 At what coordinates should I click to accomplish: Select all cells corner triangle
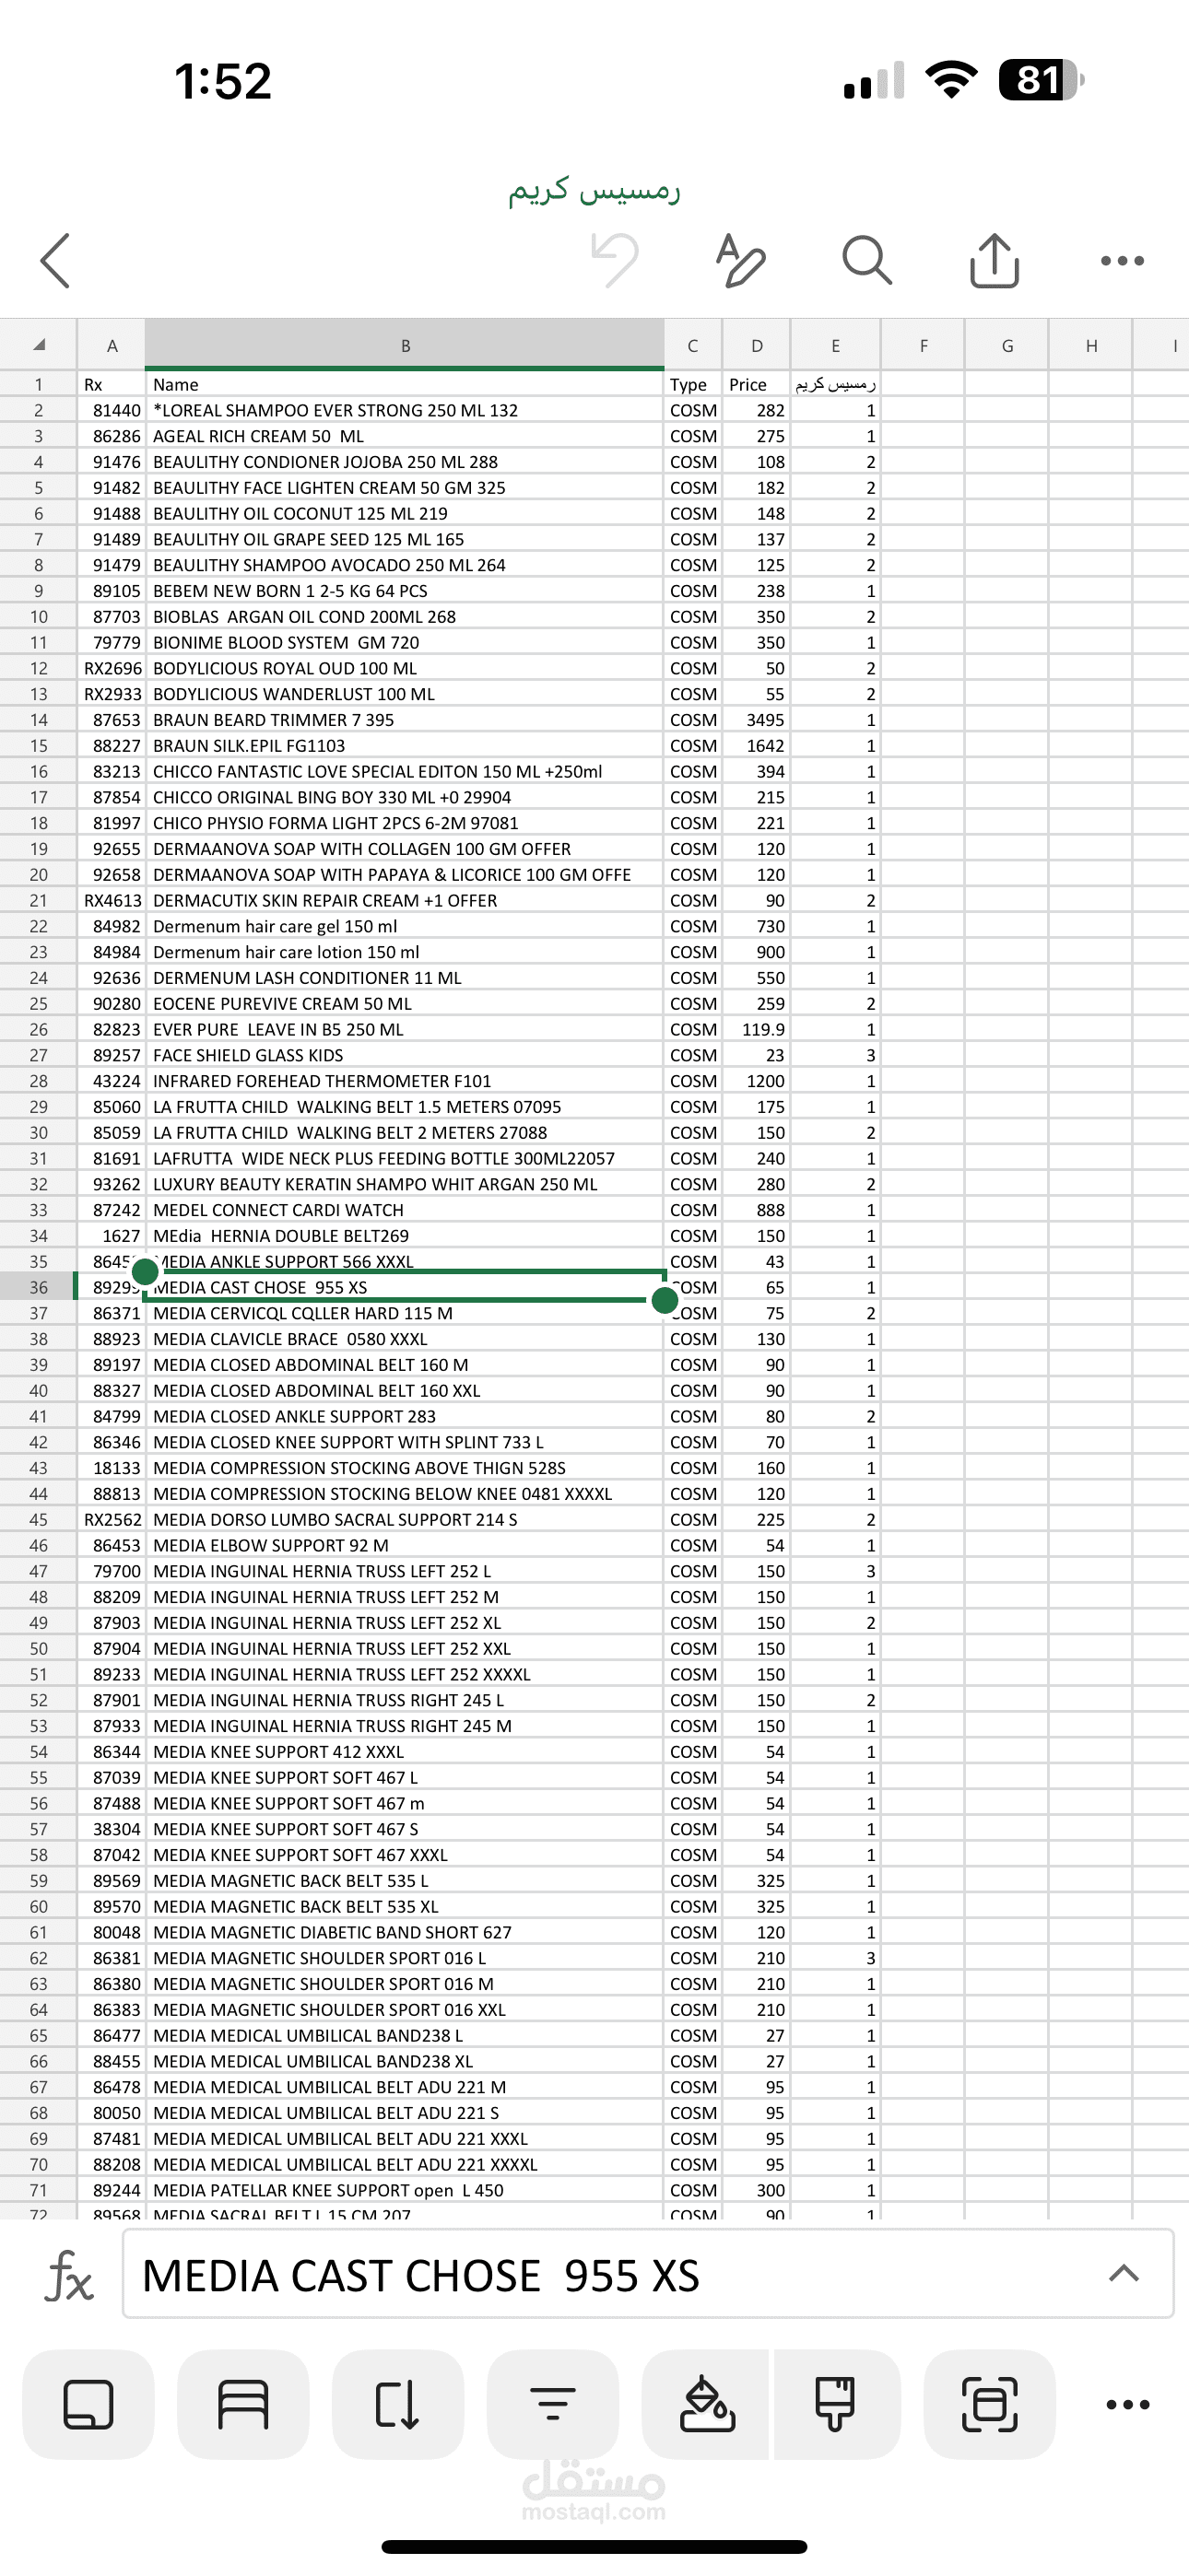click(x=39, y=345)
